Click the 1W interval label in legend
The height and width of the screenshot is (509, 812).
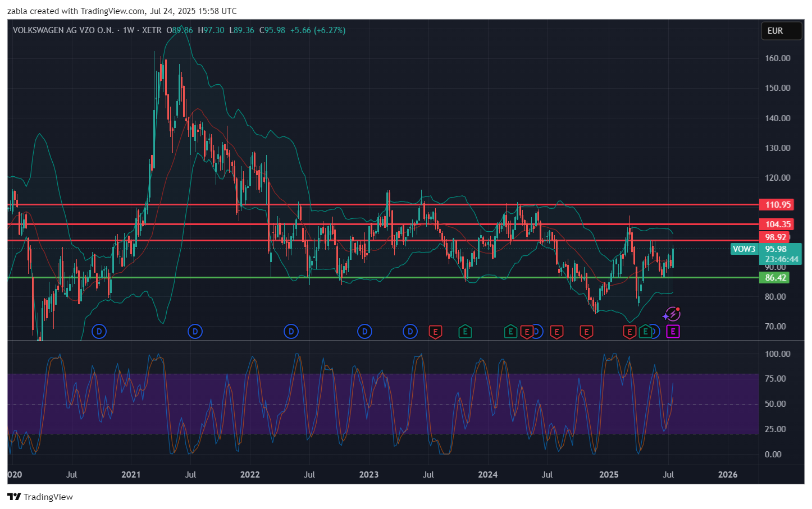tap(129, 30)
